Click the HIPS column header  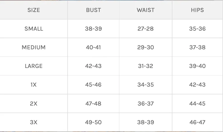197,10
